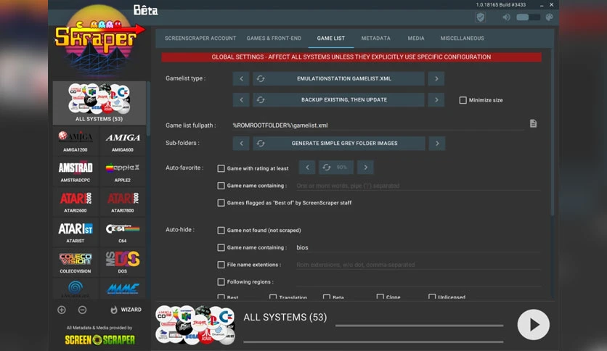Click auto-favorite name words input field
The width and height of the screenshot is (607, 351).
point(418,186)
